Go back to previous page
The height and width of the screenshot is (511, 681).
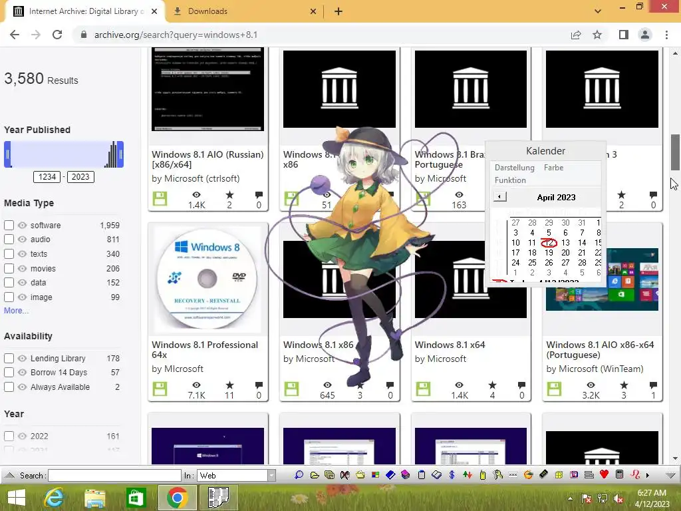15,35
